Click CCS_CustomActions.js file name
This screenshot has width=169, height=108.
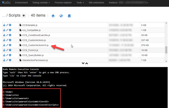pyautogui.click(x=34, y=40)
